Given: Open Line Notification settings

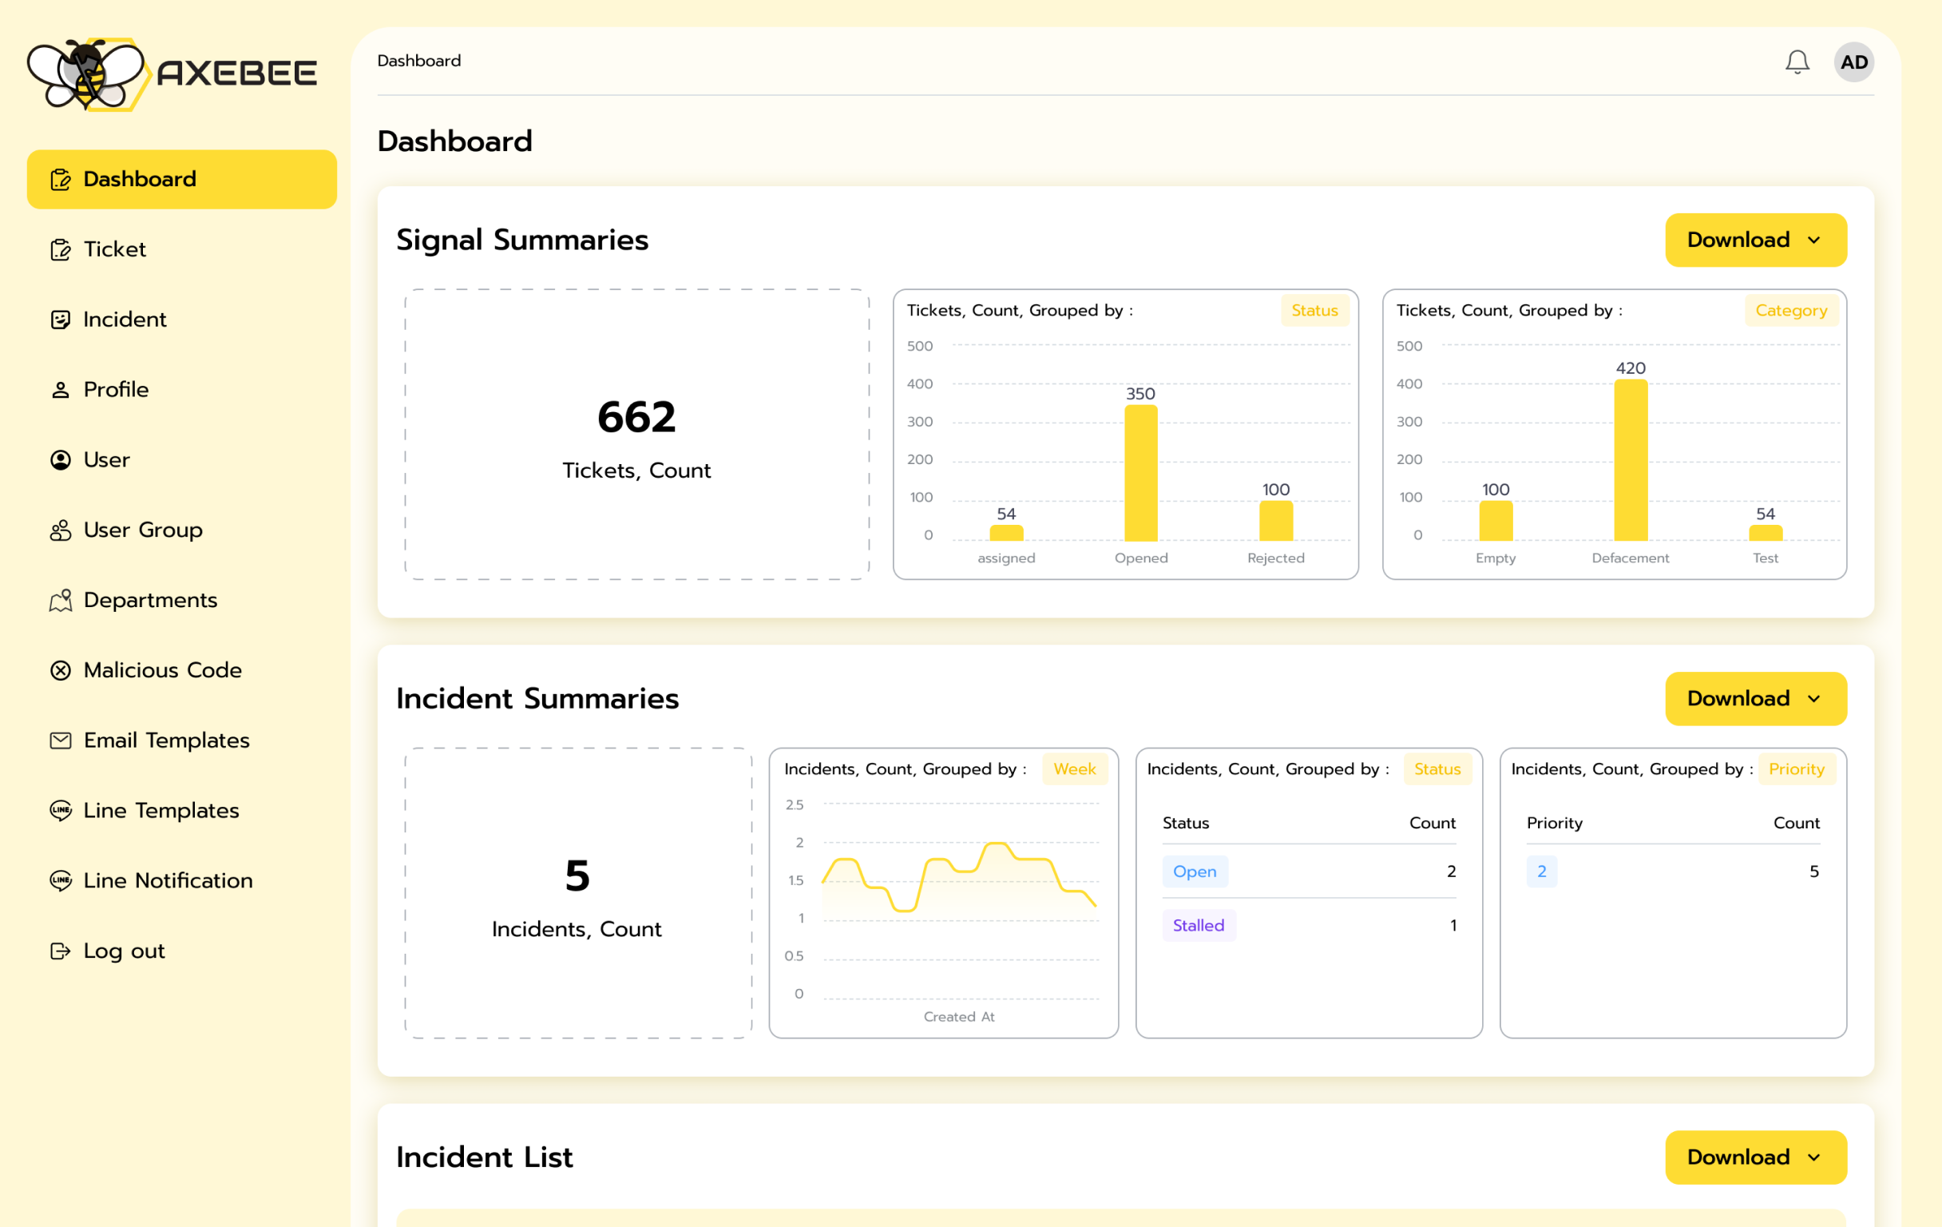Looking at the screenshot, I should point(167,880).
